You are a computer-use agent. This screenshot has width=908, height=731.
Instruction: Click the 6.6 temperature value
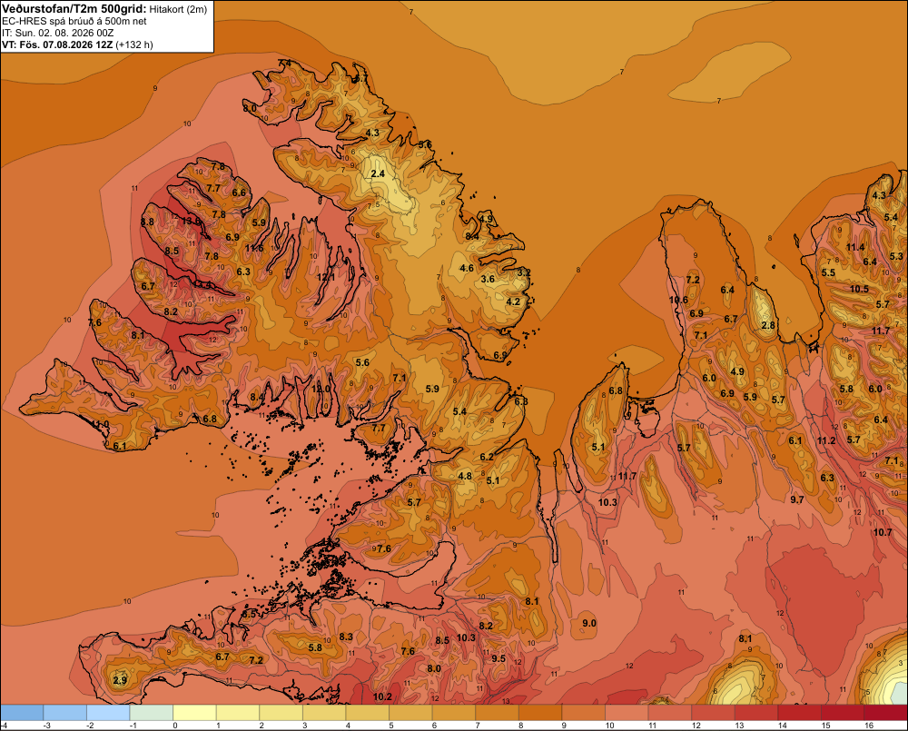click(239, 193)
